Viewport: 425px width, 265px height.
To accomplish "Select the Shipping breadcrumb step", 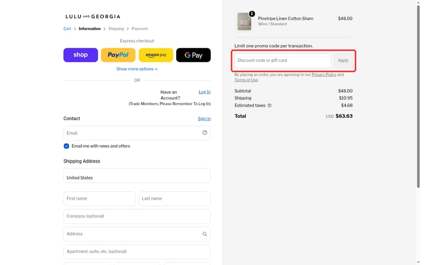I will pyautogui.click(x=116, y=29).
